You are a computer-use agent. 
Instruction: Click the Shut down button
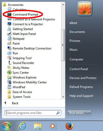pyautogui.click(x=76, y=113)
